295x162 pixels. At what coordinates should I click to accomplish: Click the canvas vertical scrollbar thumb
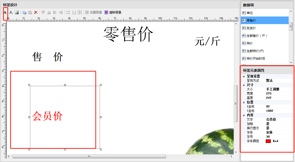(236, 104)
